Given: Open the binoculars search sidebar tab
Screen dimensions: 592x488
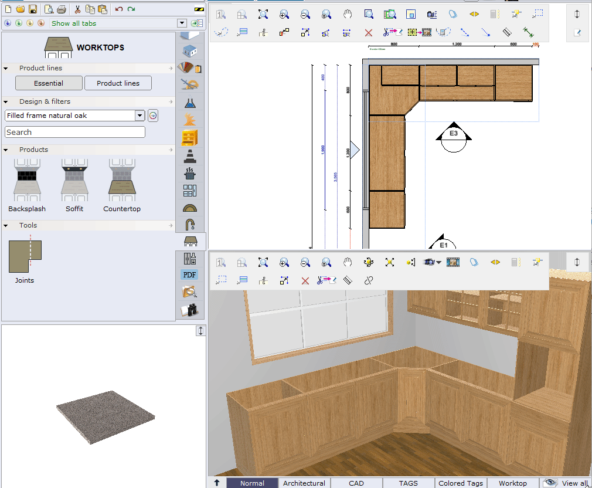Looking at the screenshot, I should point(189,310).
